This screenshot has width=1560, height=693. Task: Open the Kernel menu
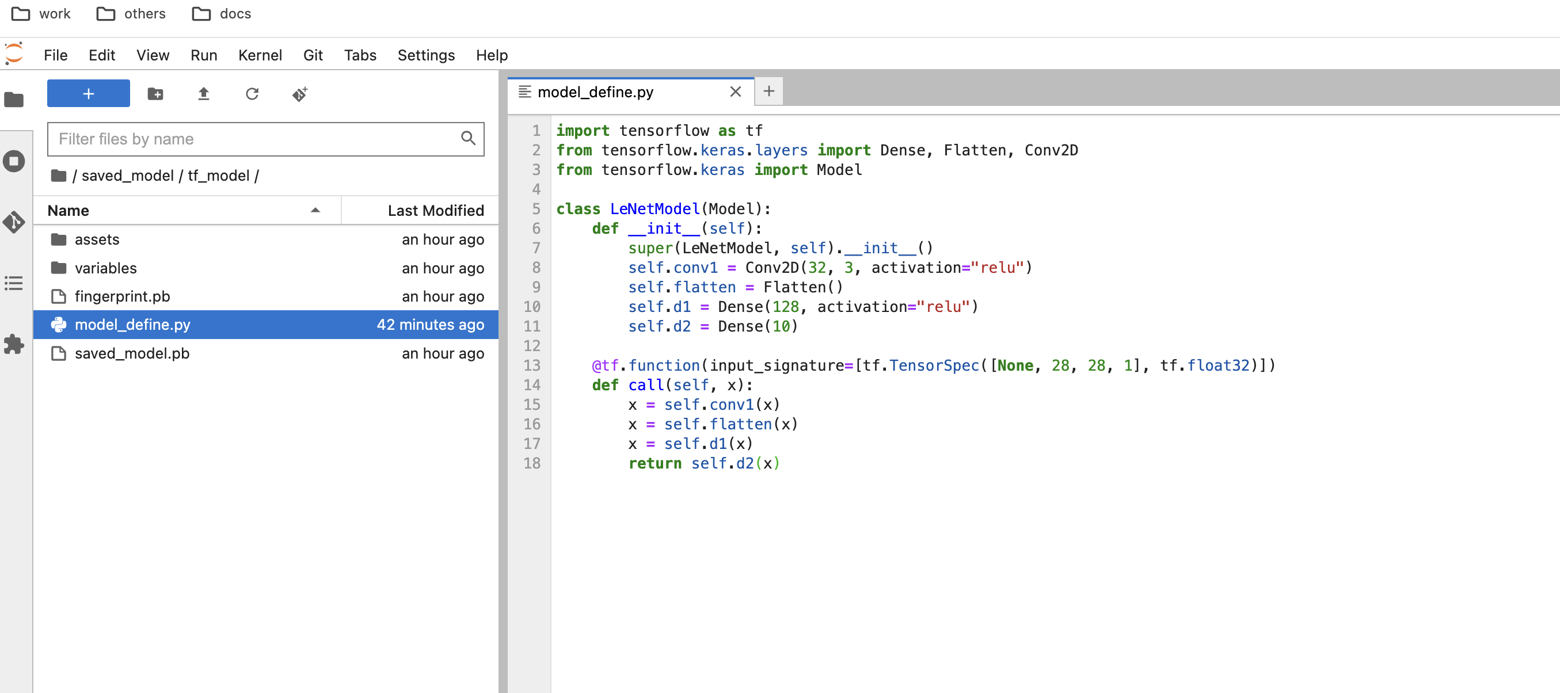260,55
